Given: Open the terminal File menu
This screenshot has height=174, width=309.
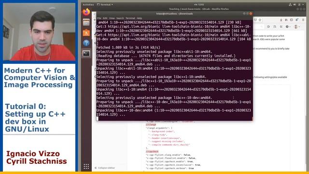Looking at the screenshot, I should point(99,18).
